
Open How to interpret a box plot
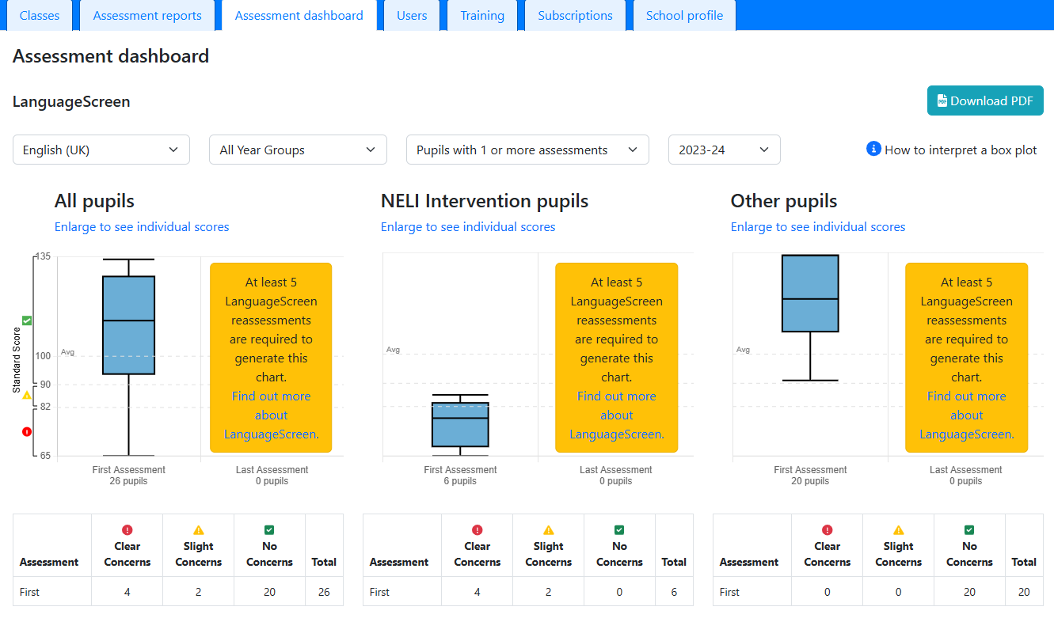point(961,150)
